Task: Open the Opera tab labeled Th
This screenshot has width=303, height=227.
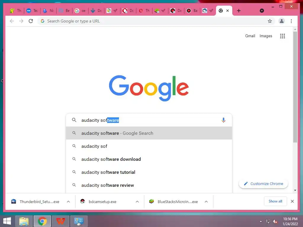Action: pos(144,11)
